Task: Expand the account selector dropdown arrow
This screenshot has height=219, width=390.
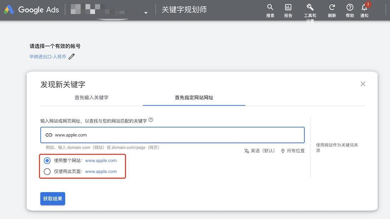Action: pos(146,13)
